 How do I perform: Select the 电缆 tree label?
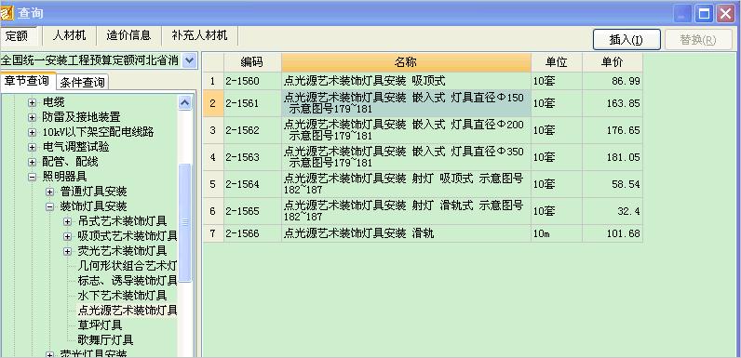tap(53, 102)
